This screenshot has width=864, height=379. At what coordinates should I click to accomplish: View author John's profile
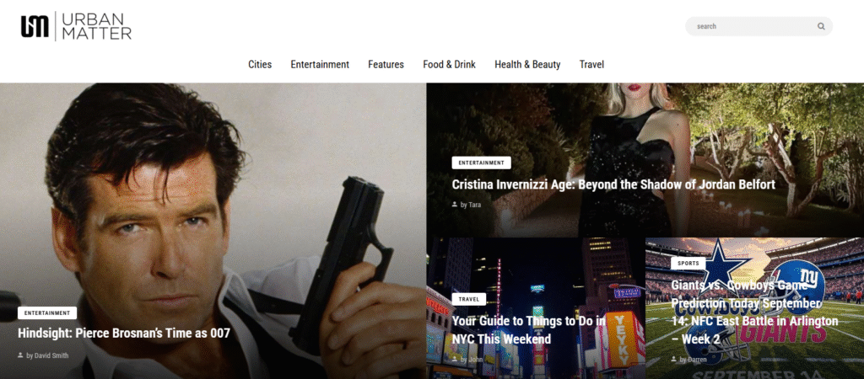tap(472, 360)
